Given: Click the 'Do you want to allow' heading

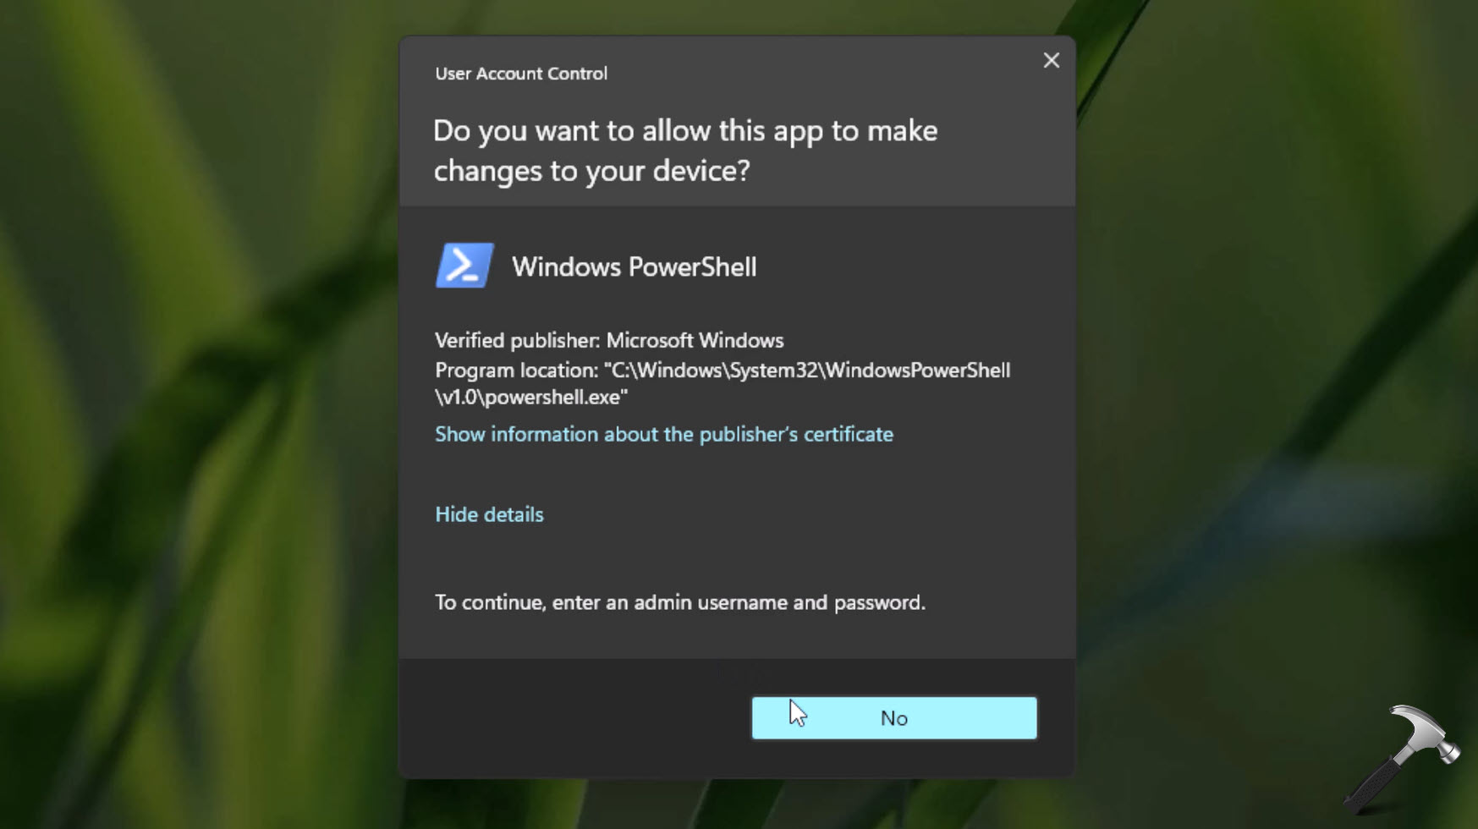Looking at the screenshot, I should pyautogui.click(x=685, y=151).
